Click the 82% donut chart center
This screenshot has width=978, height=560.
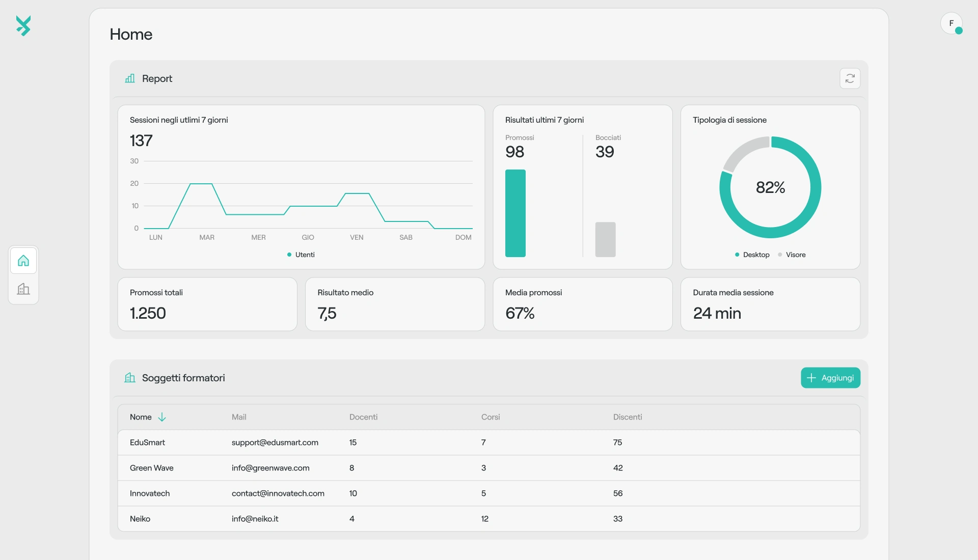[x=770, y=187]
